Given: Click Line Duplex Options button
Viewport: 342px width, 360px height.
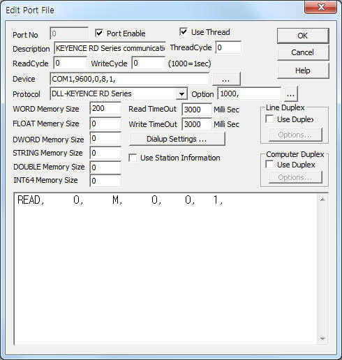Looking at the screenshot, I should [x=295, y=135].
